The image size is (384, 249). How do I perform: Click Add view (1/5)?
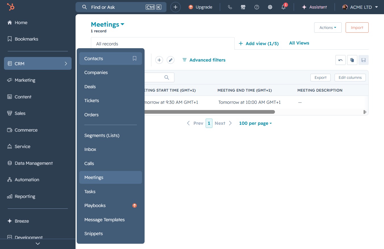[x=259, y=43]
